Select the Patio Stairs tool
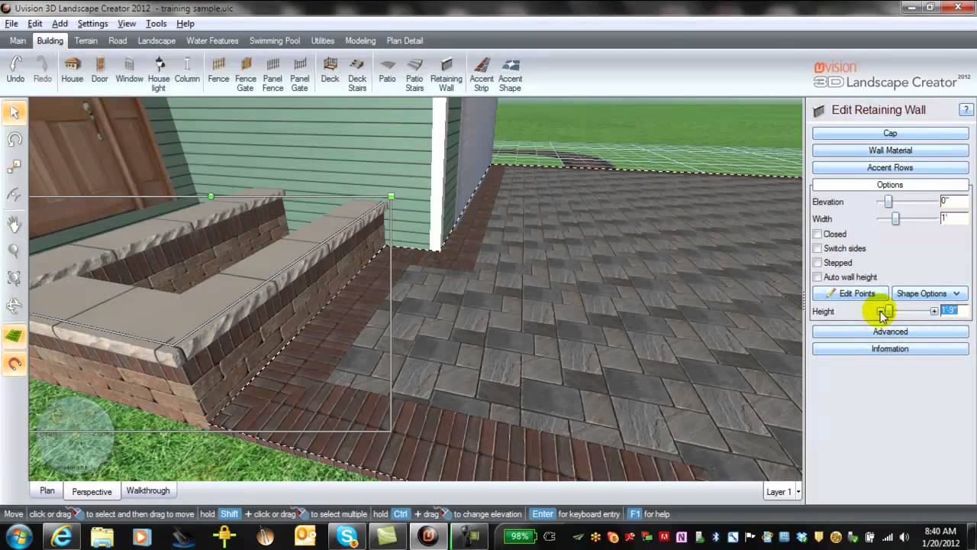The height and width of the screenshot is (550, 977). coord(414,73)
